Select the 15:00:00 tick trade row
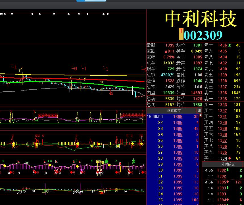The height and width of the screenshot is (205, 244). click(x=173, y=117)
